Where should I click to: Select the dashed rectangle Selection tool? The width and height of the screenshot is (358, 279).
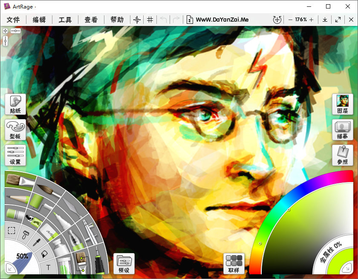(x=12, y=231)
